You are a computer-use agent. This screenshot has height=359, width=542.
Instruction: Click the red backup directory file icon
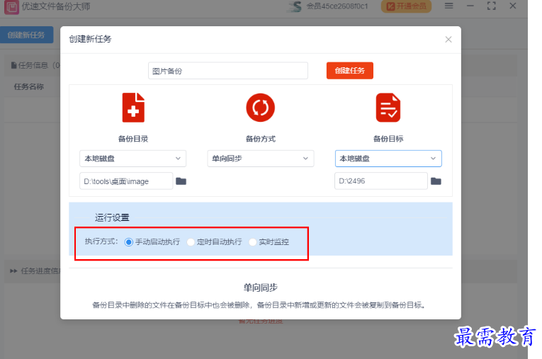point(133,108)
